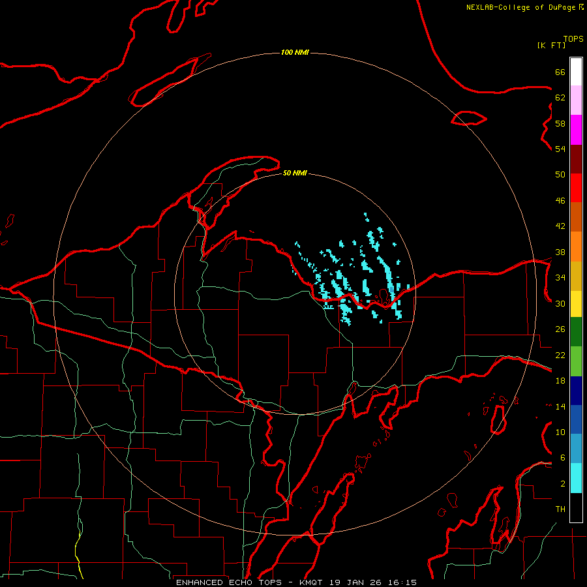Click the 2 legend value label
Image resolution: width=587 pixels, height=587 pixels.
coord(563,484)
